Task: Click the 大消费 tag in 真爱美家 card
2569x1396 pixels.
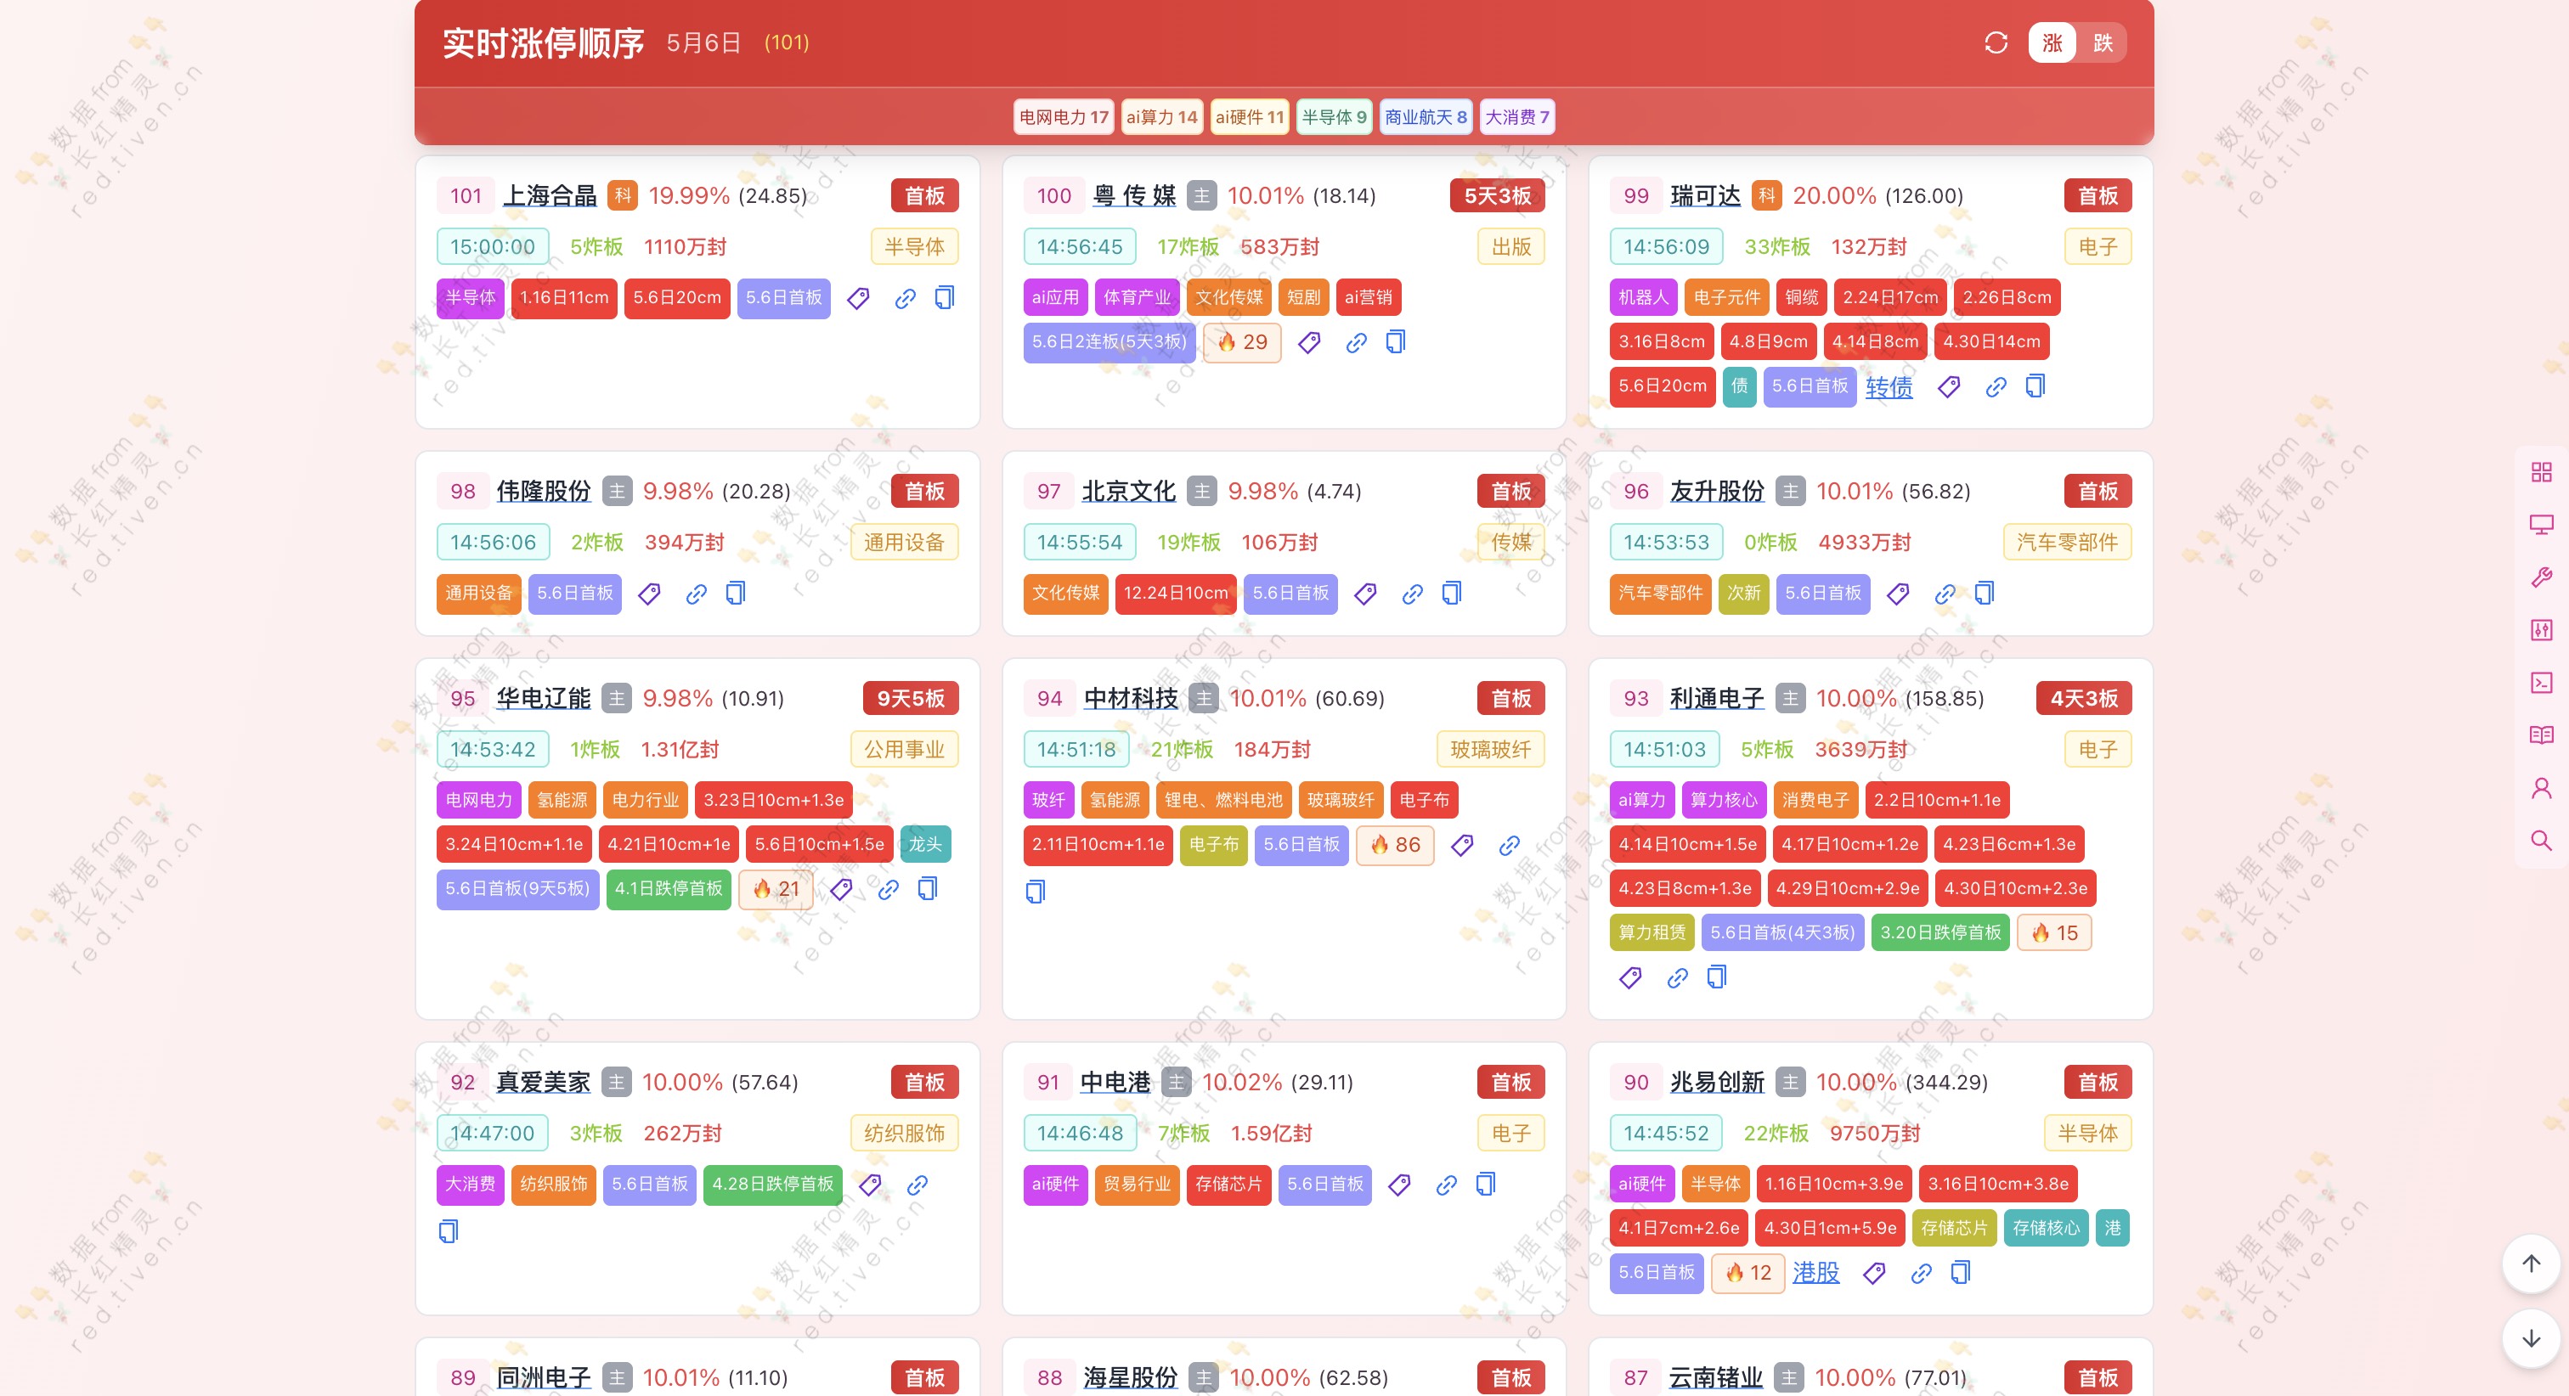Action: click(x=470, y=1185)
